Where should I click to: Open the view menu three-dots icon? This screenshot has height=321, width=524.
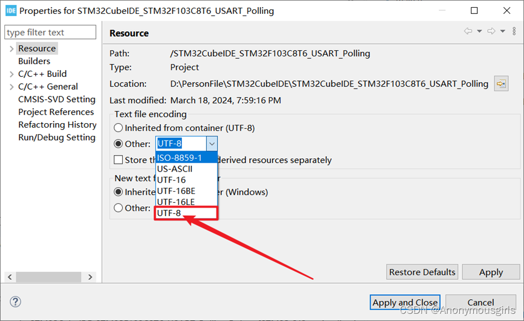pyautogui.click(x=514, y=31)
